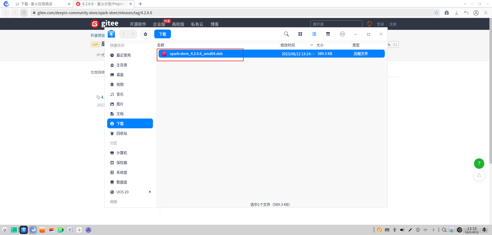Image resolution: width=492 pixels, height=235 pixels.
Task: Open 图片 folder in sidebar
Action: pyautogui.click(x=130, y=104)
